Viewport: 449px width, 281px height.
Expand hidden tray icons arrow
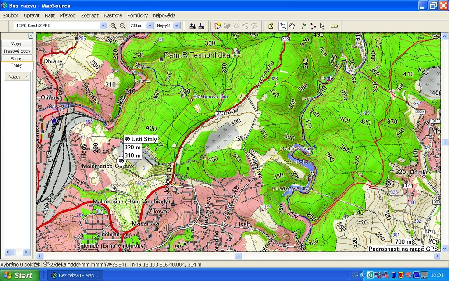[x=363, y=275]
